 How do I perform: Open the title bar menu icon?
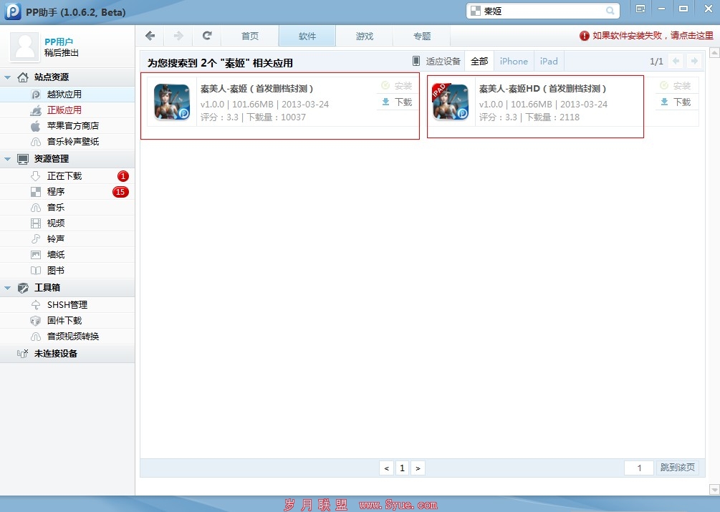(640, 9)
